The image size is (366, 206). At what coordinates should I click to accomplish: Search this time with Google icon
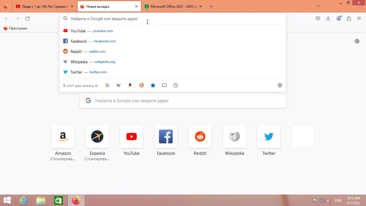tap(107, 85)
